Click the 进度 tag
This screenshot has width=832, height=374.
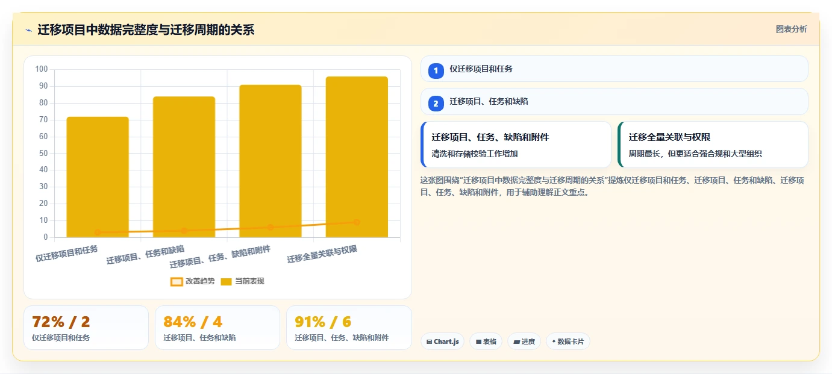(524, 341)
